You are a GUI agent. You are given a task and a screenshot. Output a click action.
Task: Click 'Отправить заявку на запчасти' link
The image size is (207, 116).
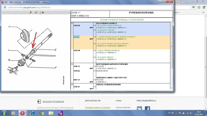tap(98, 107)
